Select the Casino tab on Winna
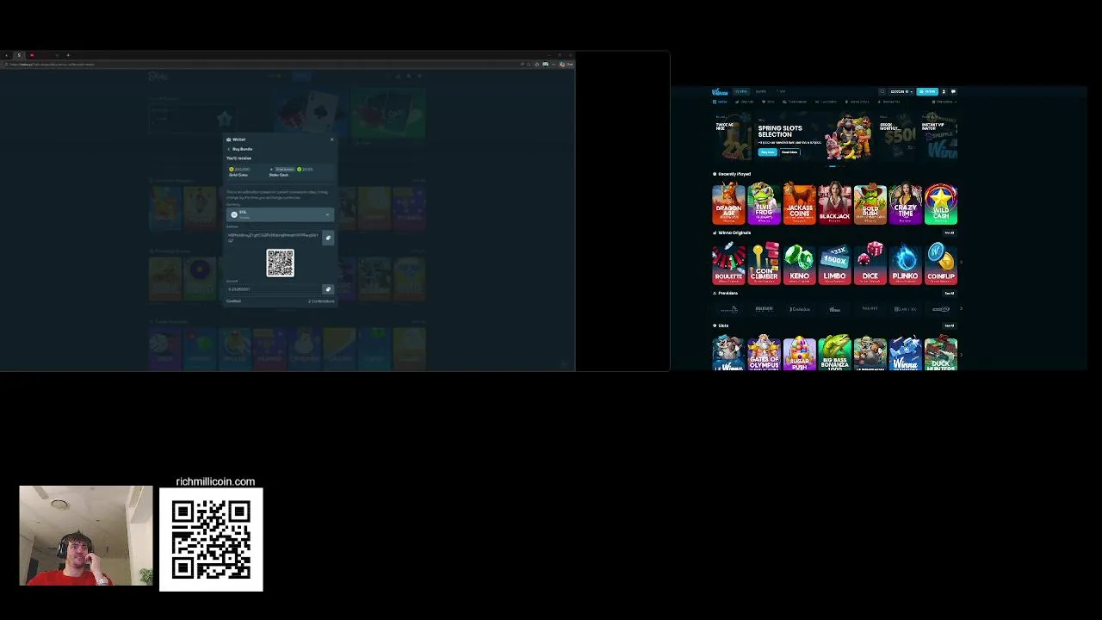Image resolution: width=1102 pixels, height=620 pixels. [741, 91]
